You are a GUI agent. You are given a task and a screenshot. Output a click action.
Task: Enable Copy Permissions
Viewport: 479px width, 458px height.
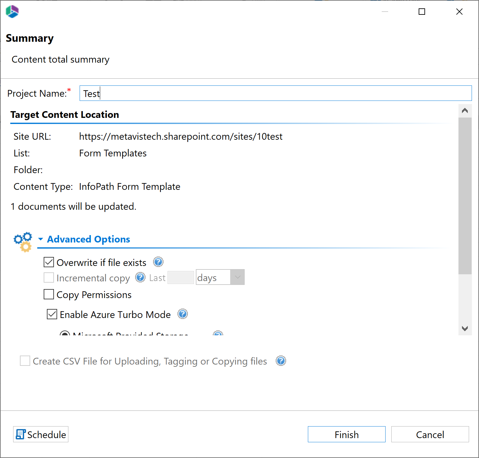(x=48, y=294)
